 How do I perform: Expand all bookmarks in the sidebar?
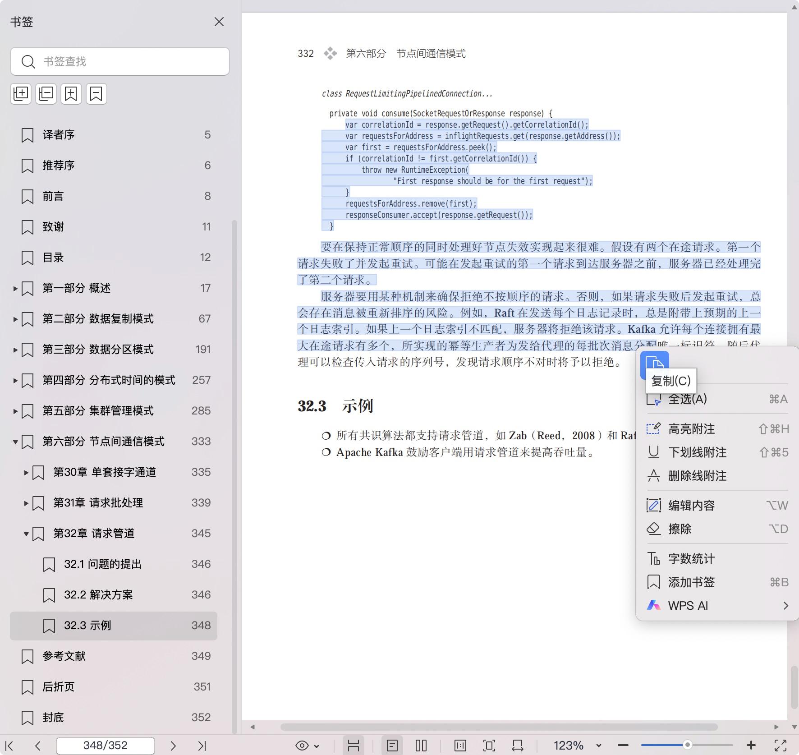tap(21, 93)
